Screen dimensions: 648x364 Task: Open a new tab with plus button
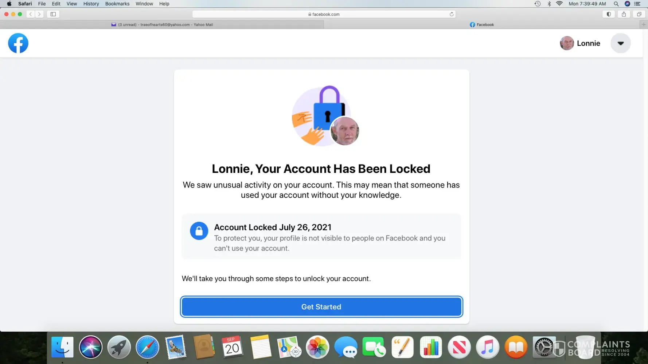click(x=644, y=24)
